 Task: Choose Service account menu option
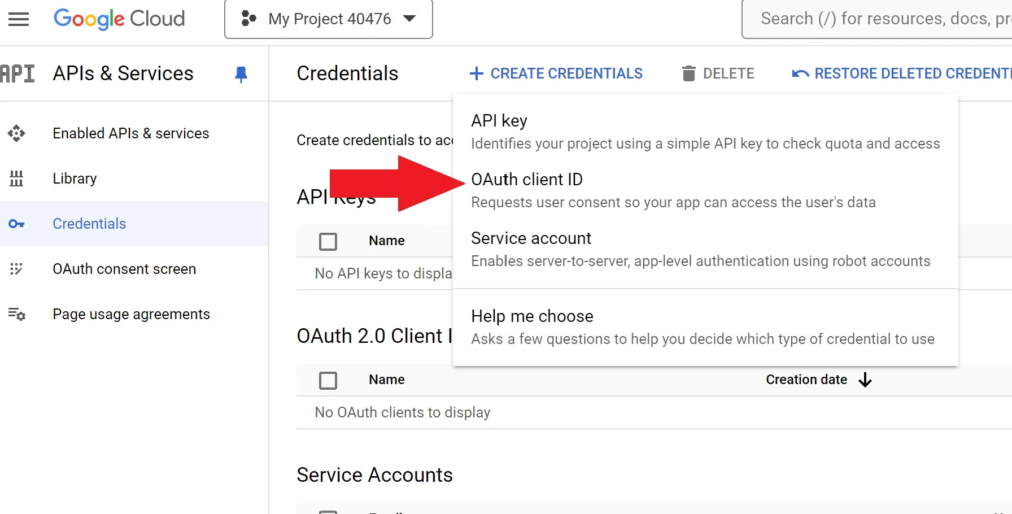click(531, 238)
